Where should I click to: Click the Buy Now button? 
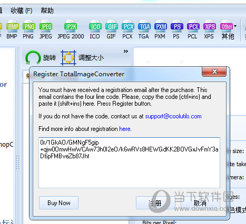click(59, 203)
